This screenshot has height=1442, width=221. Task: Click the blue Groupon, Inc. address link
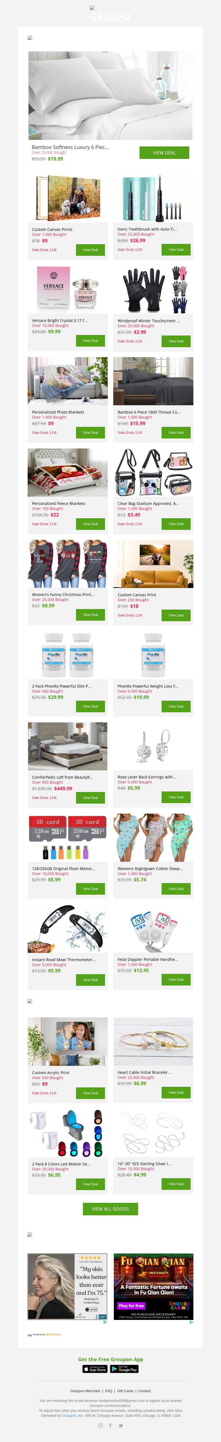tap(69, 1415)
